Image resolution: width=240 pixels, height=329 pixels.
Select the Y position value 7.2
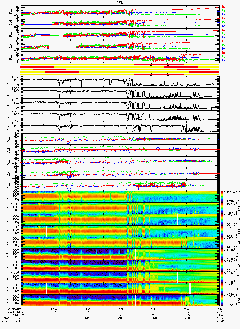point(120,312)
